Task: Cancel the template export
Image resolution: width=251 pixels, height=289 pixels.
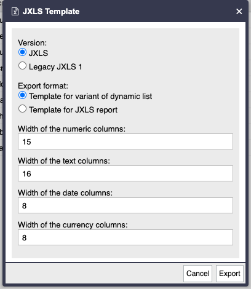Action: (x=197, y=274)
